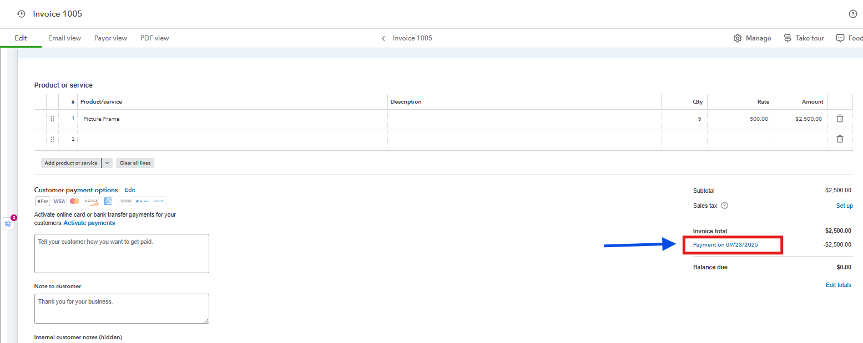Grab the drag handle of row 1

point(53,119)
